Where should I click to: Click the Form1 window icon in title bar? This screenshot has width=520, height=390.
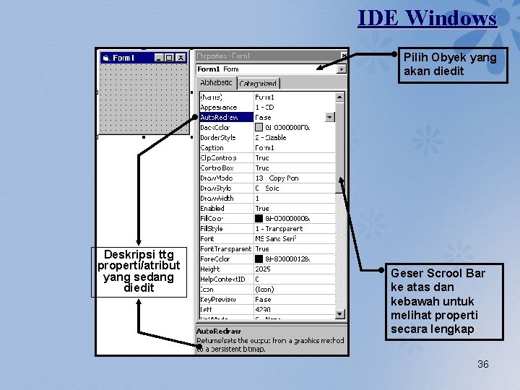[x=106, y=58]
